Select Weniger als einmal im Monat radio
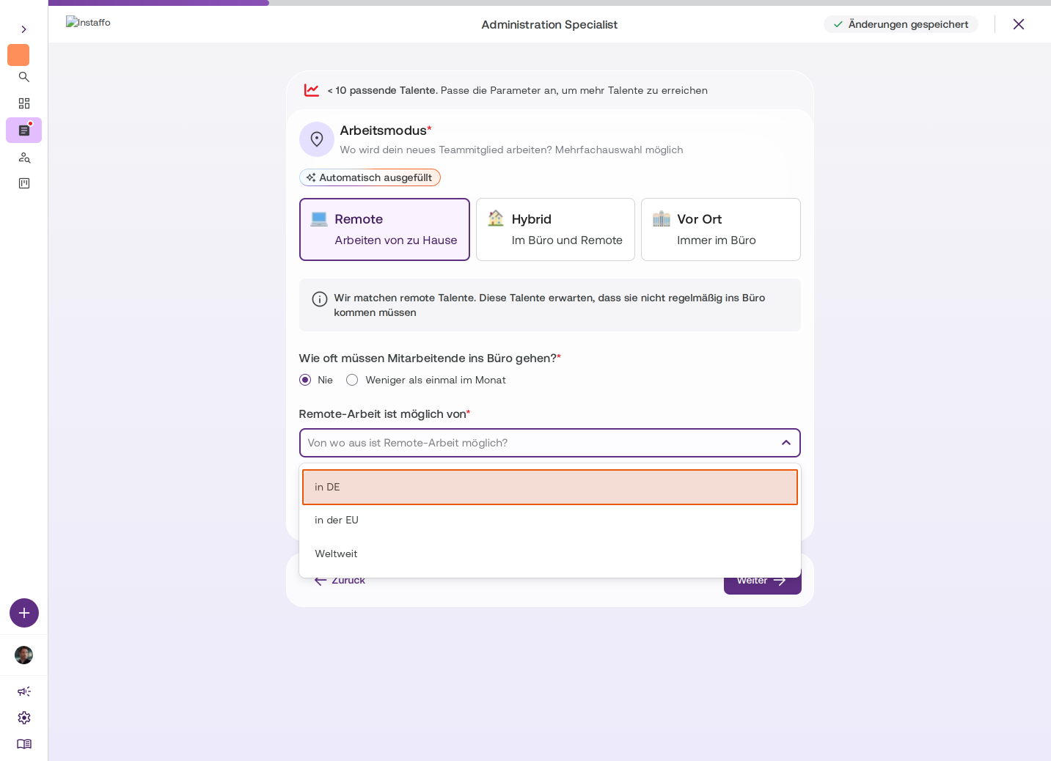 [x=352, y=380]
